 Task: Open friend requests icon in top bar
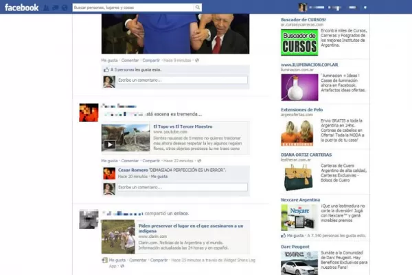click(46, 8)
